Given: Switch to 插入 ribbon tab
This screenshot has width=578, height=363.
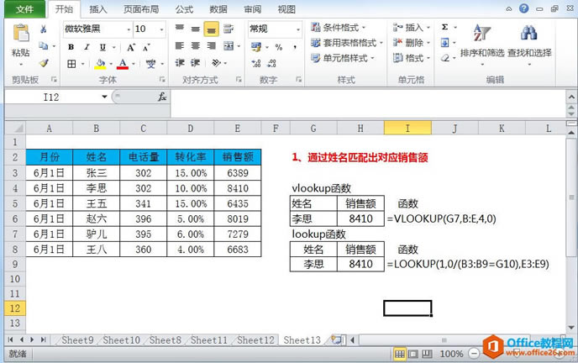Looking at the screenshot, I should click(x=98, y=9).
